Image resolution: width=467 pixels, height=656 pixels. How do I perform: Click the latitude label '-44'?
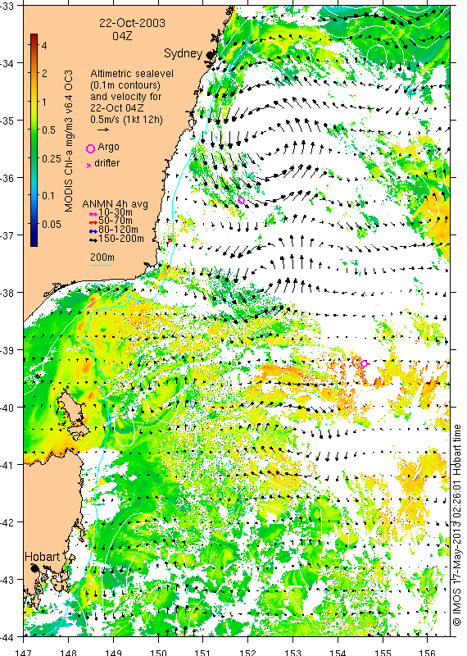coord(7,637)
